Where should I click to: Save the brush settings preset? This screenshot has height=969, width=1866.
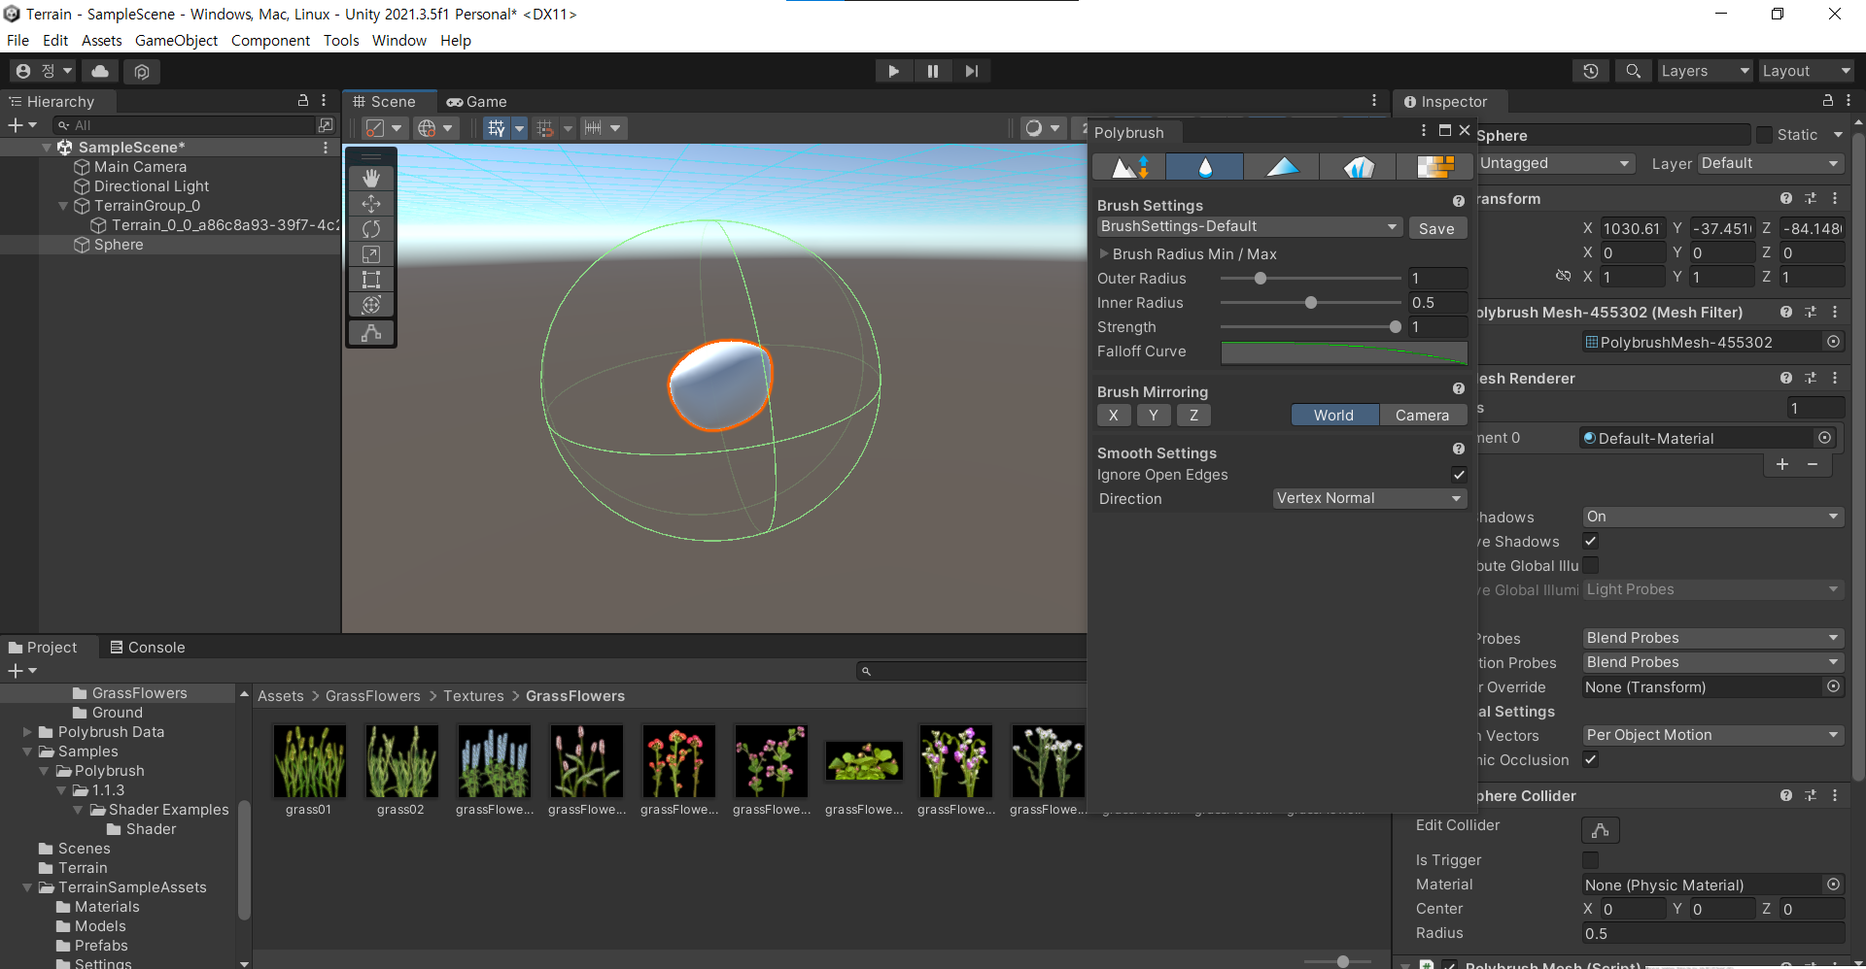coord(1436,228)
